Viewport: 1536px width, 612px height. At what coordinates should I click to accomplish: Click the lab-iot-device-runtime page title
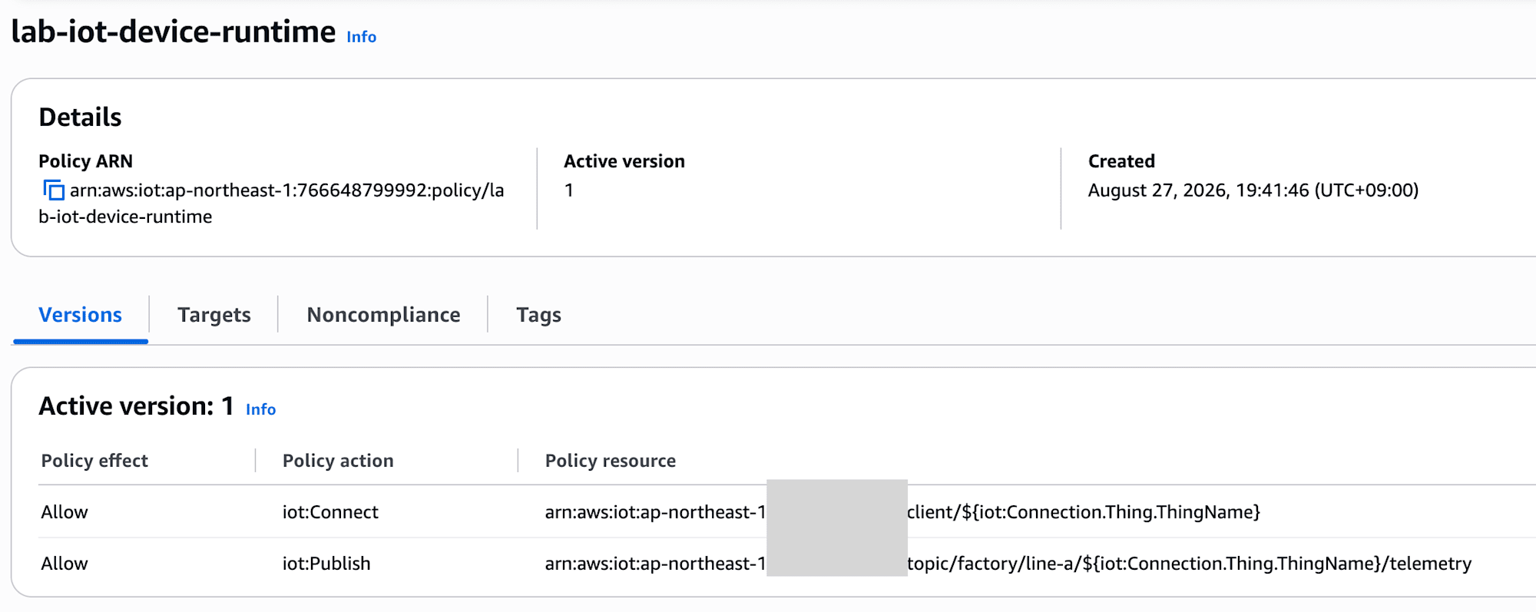[174, 31]
